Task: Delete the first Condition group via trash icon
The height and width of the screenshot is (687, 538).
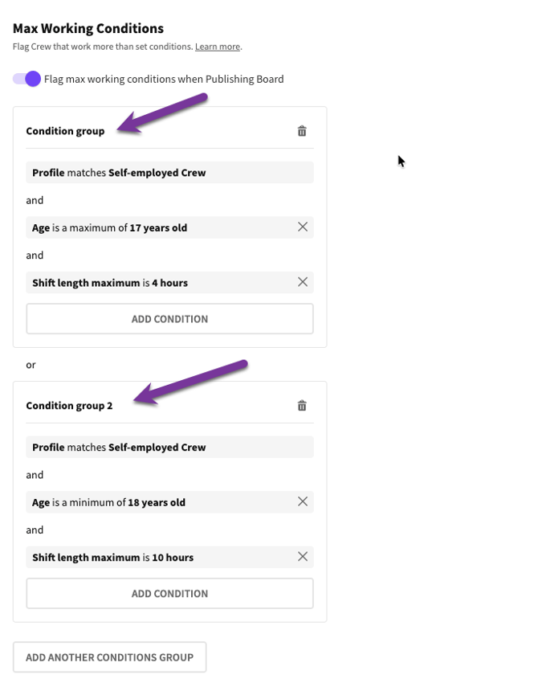Action: tap(302, 131)
